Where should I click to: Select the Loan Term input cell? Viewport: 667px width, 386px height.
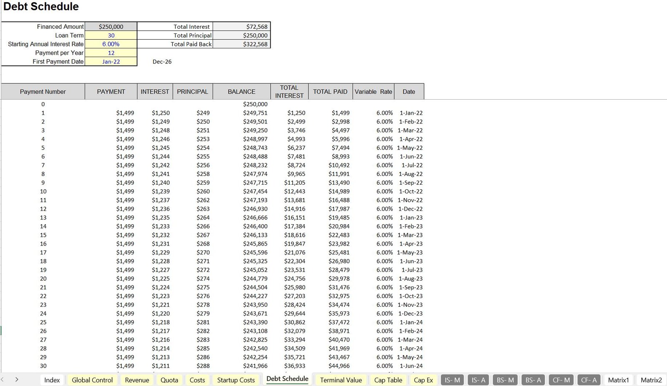pyautogui.click(x=111, y=35)
